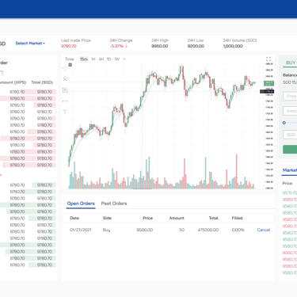Click the 01/27/2021 date cell

(81, 230)
